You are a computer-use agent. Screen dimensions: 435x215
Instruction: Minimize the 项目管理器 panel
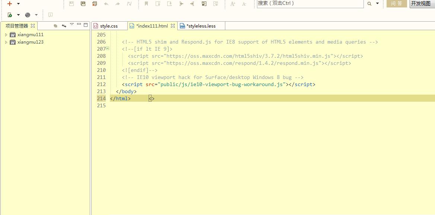point(79,25)
